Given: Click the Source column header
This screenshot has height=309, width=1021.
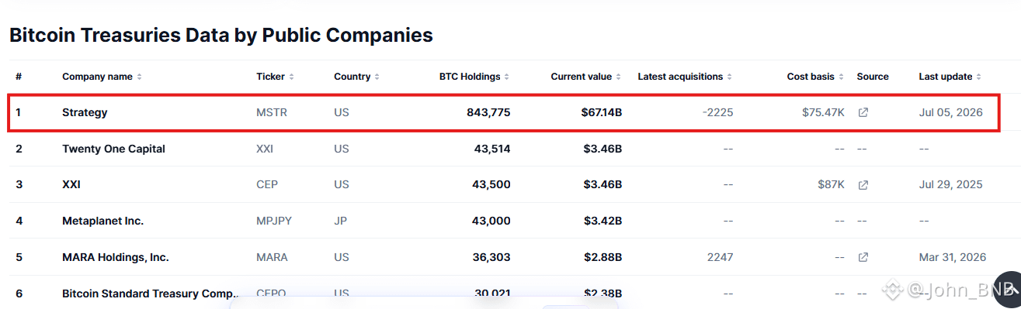Looking at the screenshot, I should (x=873, y=77).
